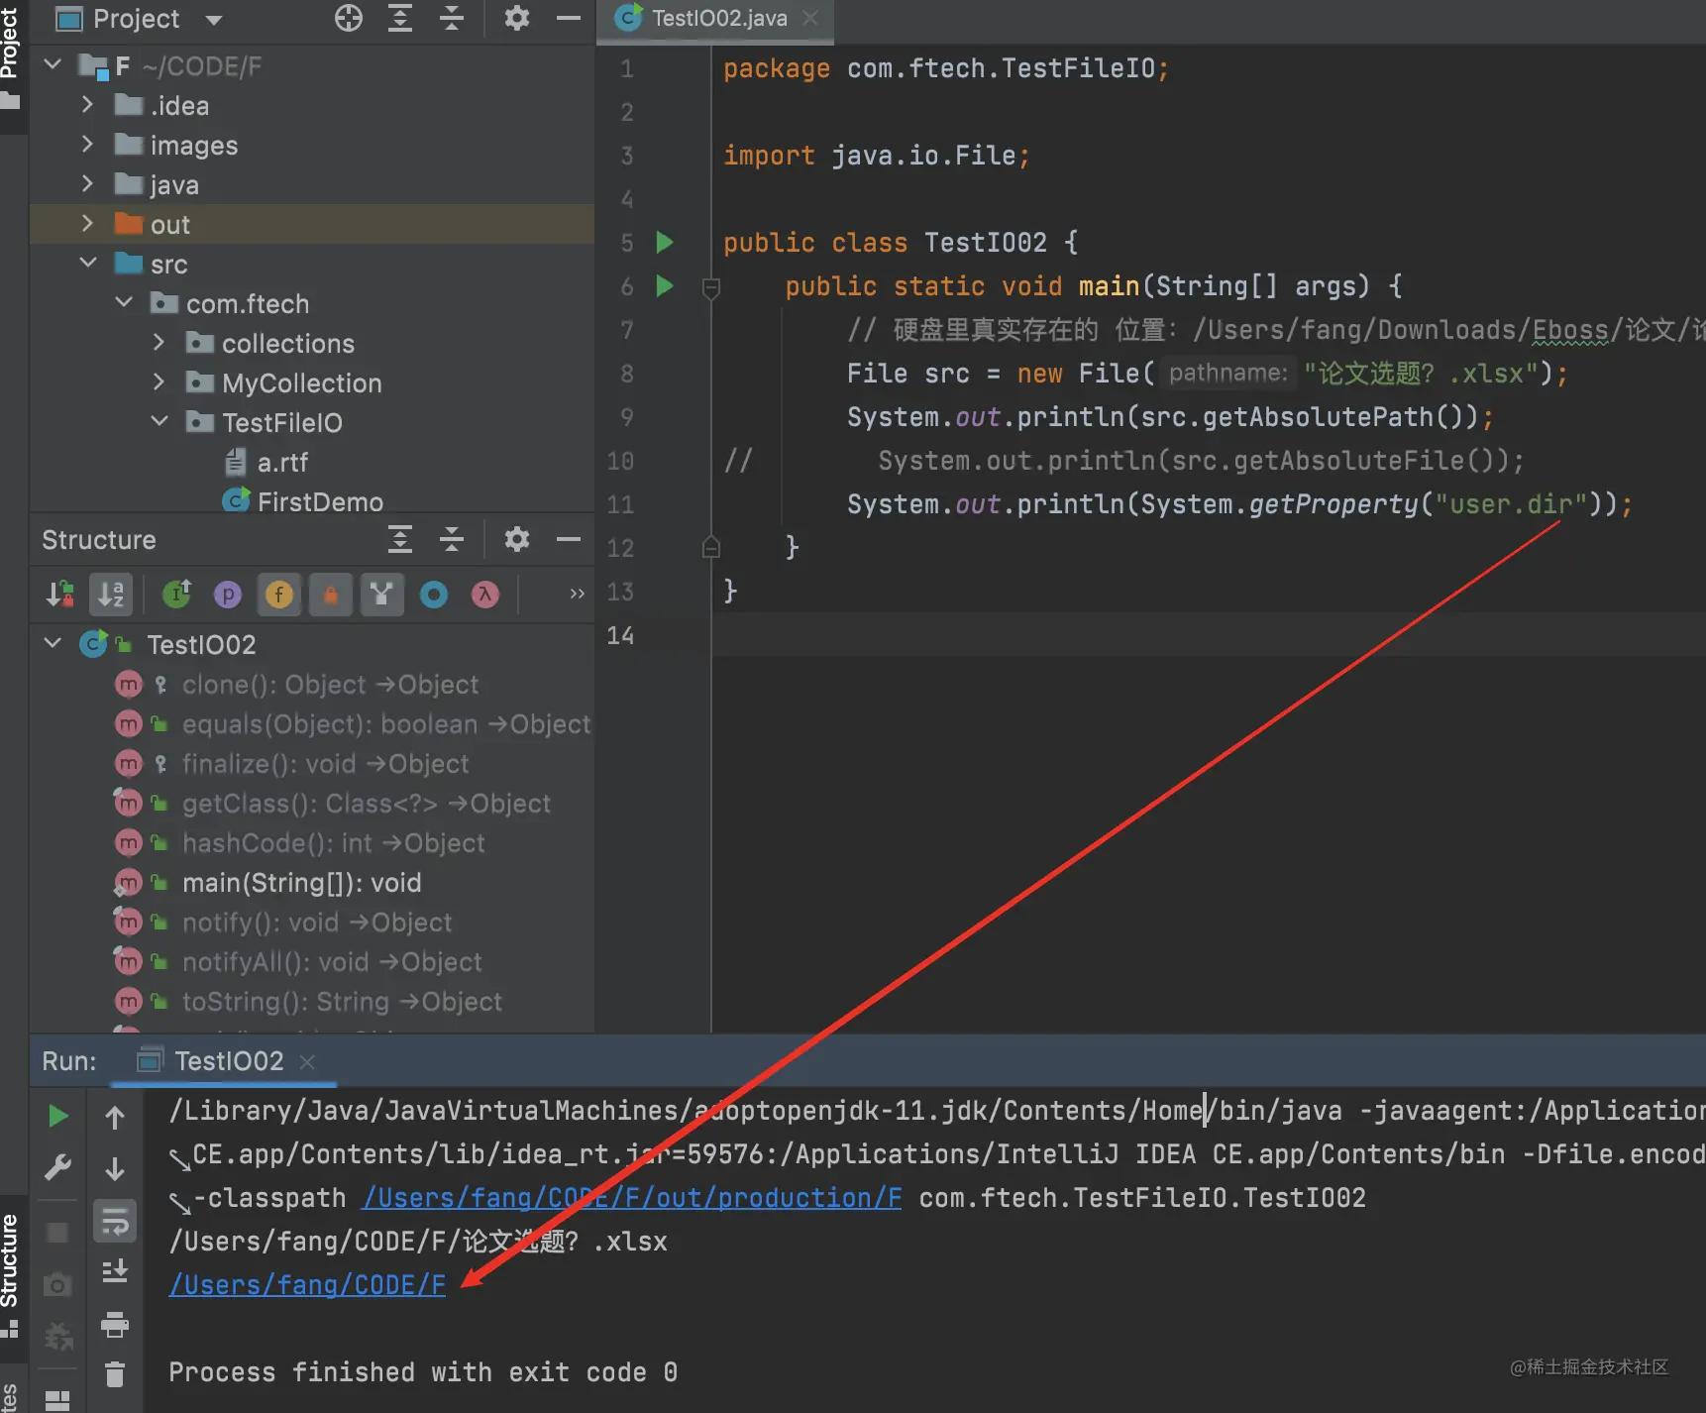This screenshot has height=1413, width=1706.
Task: Expand the MyCollection package
Action: (159, 382)
